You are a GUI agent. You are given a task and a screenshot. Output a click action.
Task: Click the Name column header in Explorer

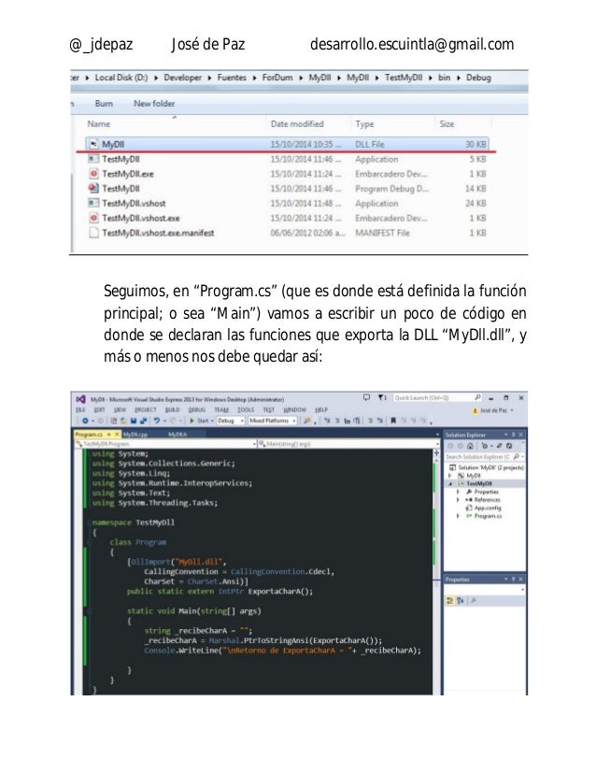[x=99, y=124]
